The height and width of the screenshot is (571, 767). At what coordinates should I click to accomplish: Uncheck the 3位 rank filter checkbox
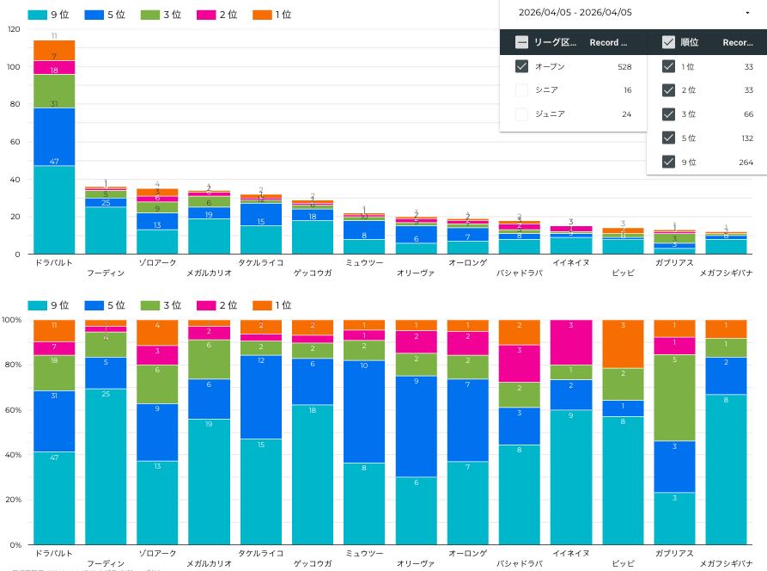(668, 114)
